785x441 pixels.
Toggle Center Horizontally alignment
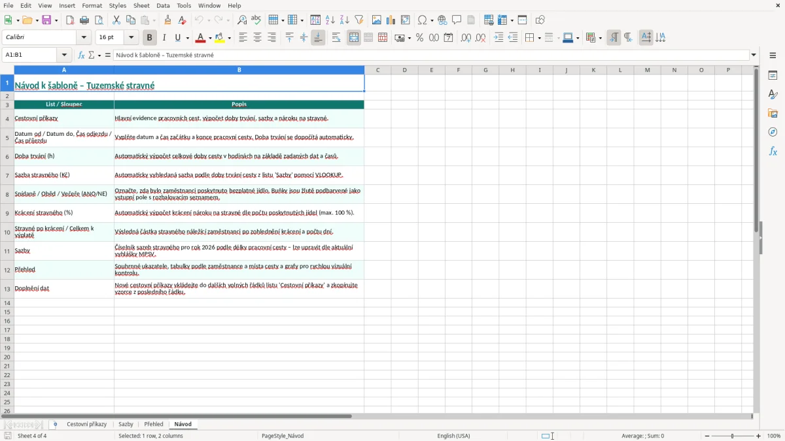click(258, 38)
